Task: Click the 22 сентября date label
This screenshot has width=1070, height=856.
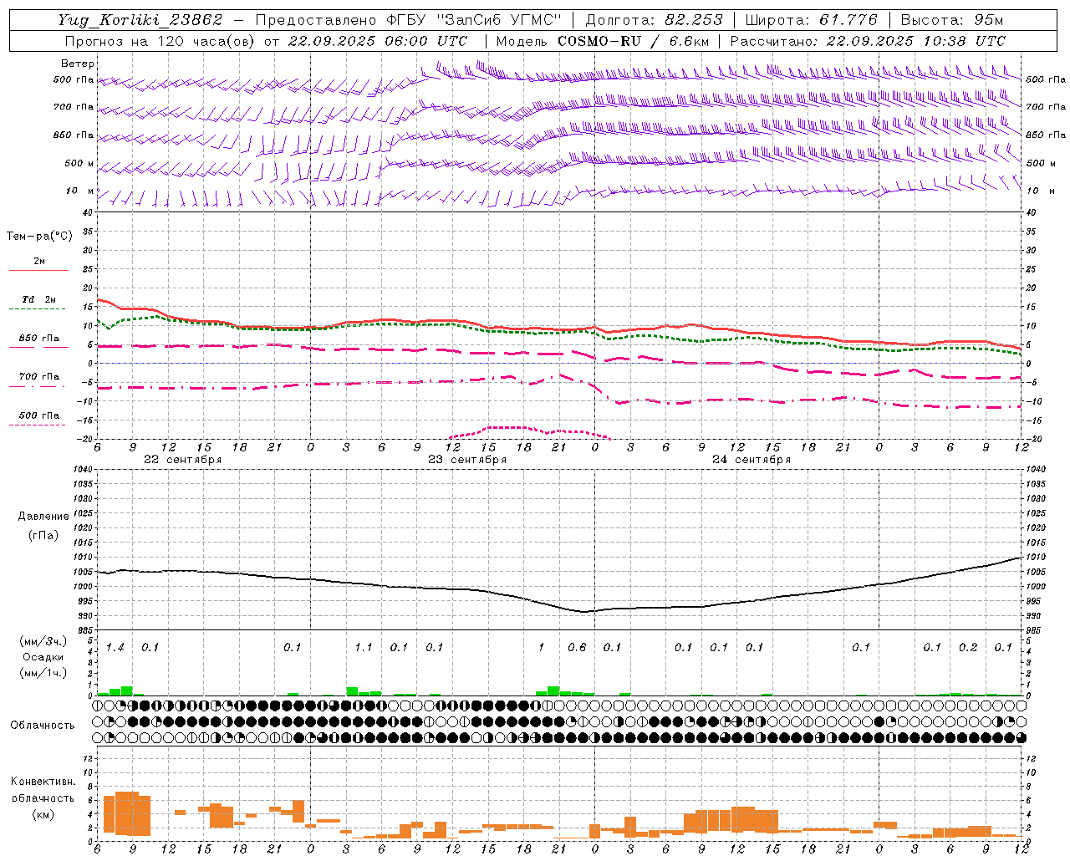Action: click(x=183, y=459)
